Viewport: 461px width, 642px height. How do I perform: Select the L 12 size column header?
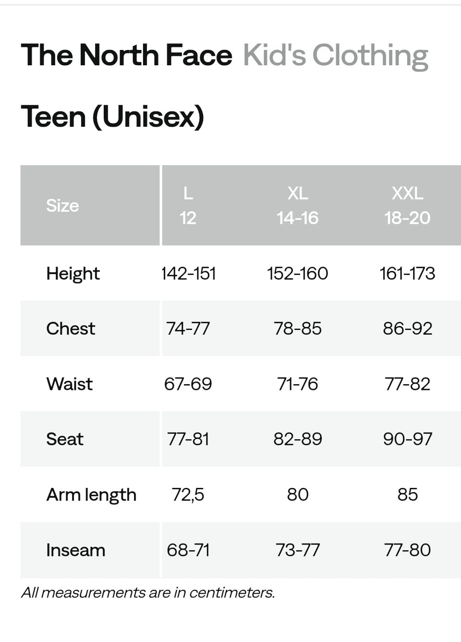(188, 206)
